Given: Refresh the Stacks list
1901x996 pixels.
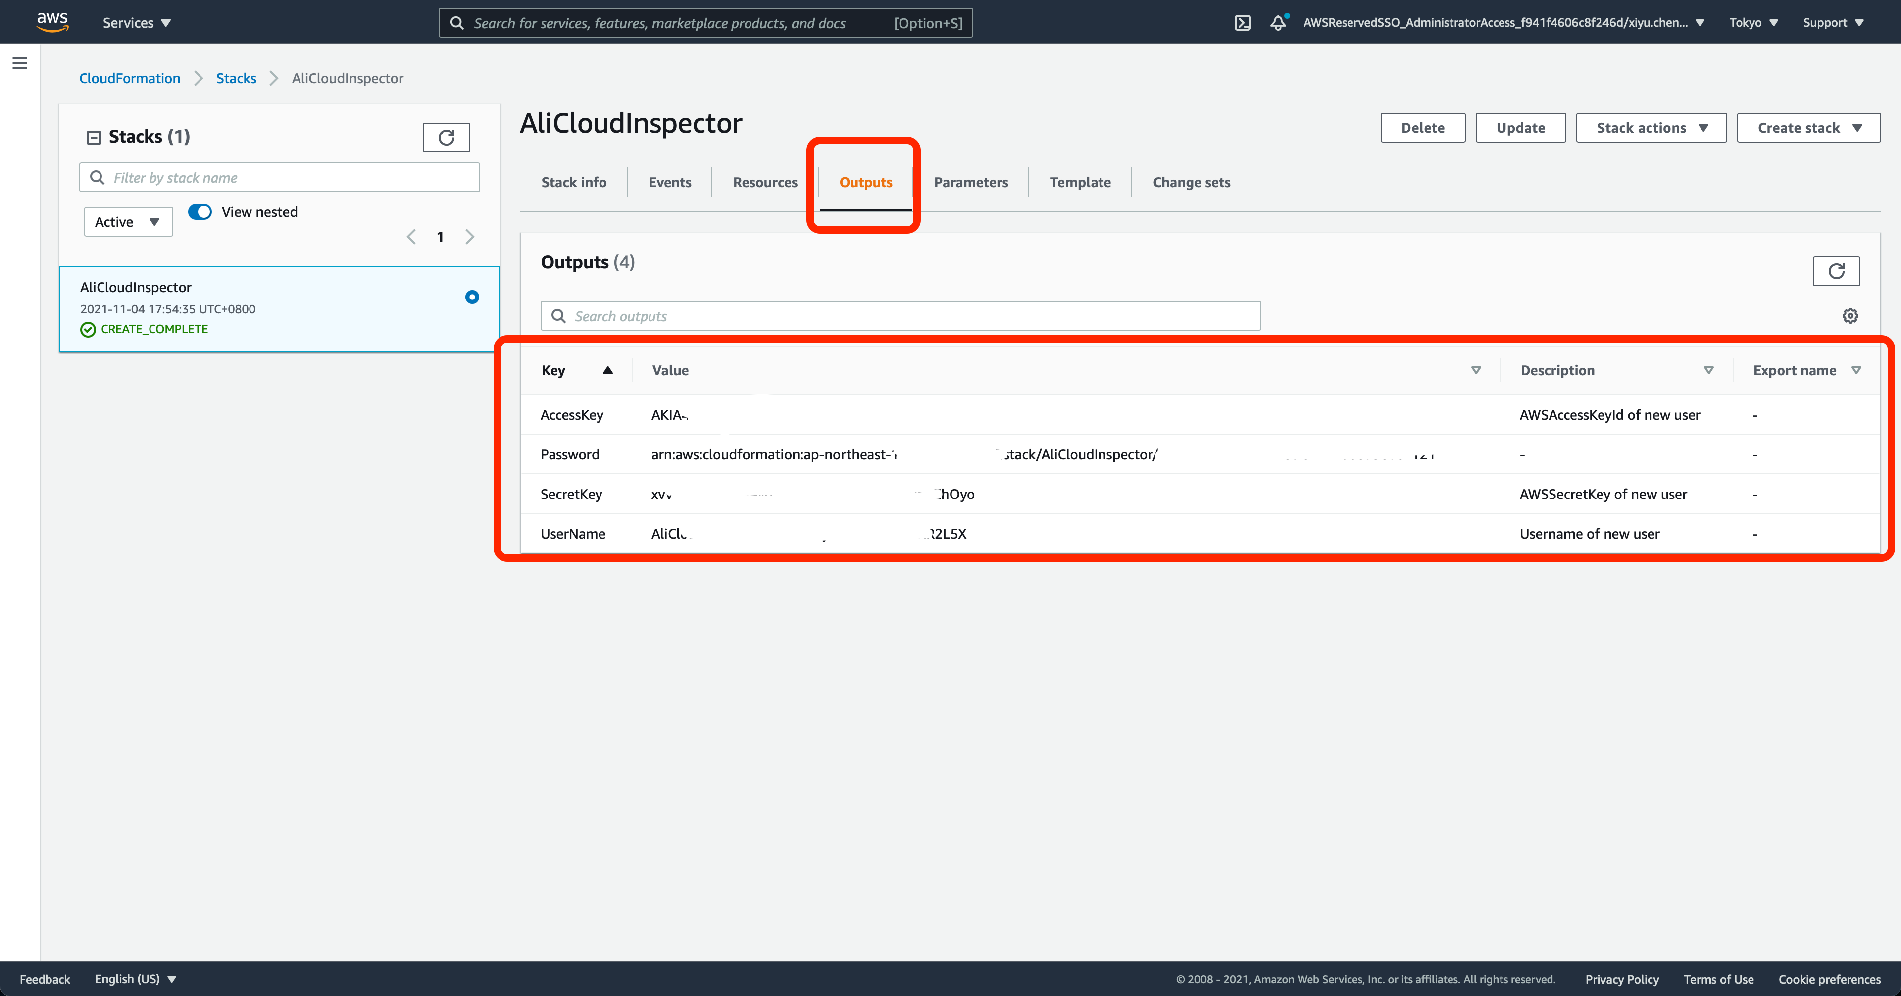Looking at the screenshot, I should coord(446,137).
